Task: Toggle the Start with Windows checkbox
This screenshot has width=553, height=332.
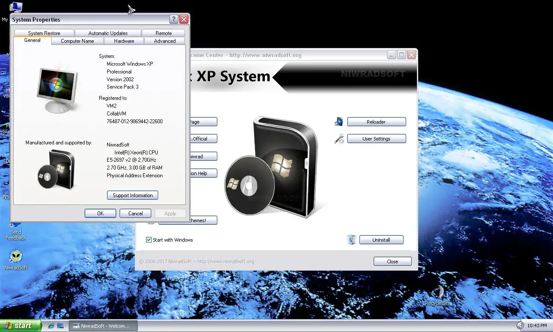Action: coord(149,240)
